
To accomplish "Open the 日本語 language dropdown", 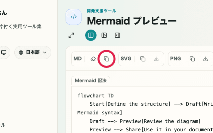I will [33, 53].
